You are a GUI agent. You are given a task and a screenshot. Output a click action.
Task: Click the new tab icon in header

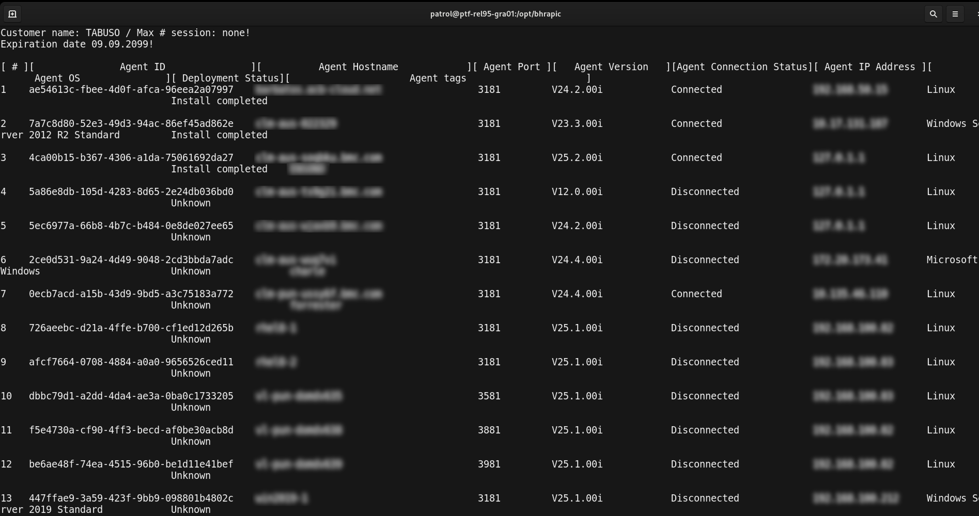[x=12, y=14]
